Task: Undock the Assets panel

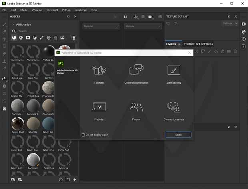Action: tap(68, 16)
